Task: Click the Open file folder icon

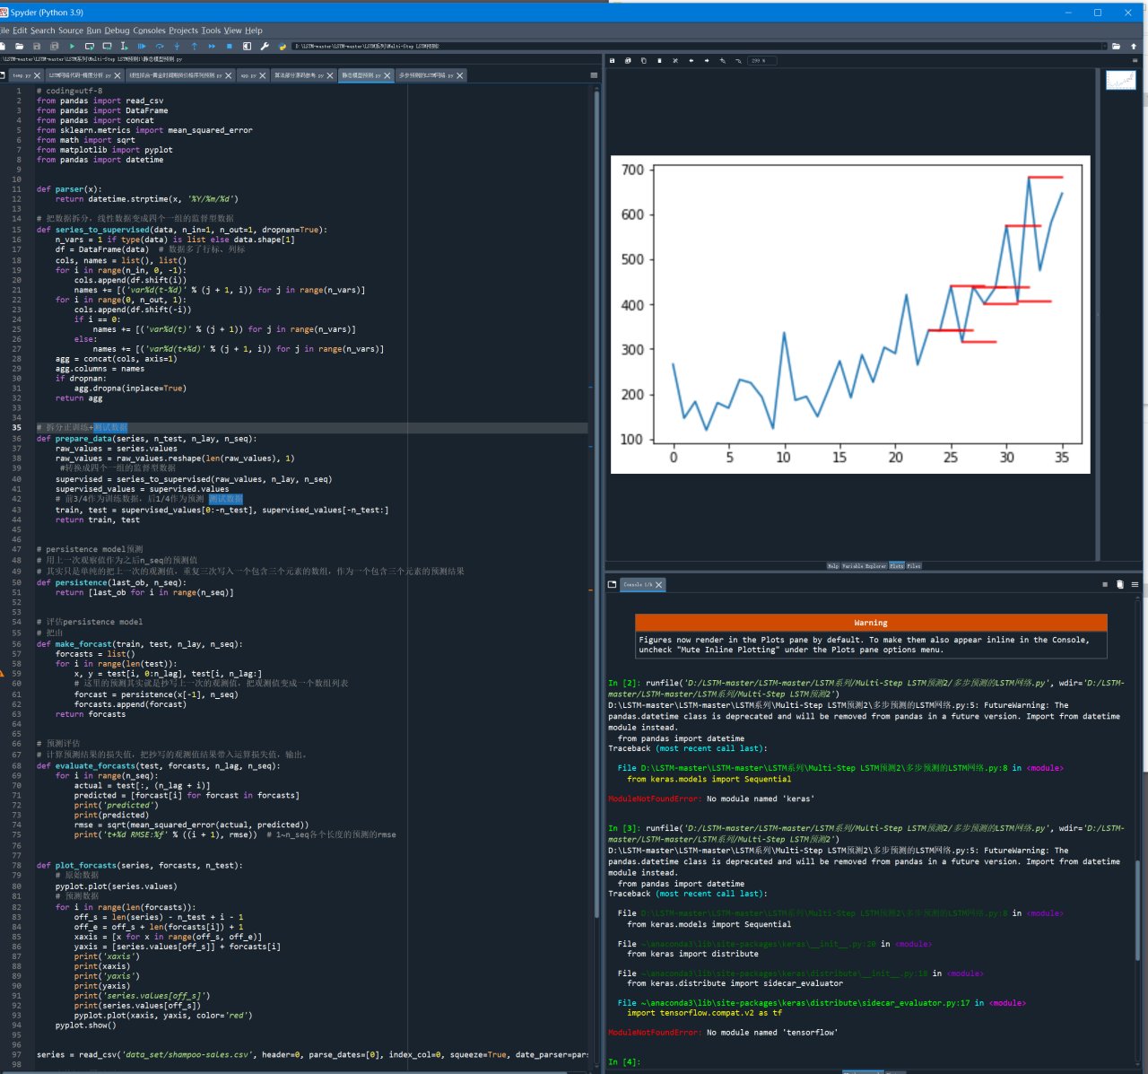Action: coord(19,46)
